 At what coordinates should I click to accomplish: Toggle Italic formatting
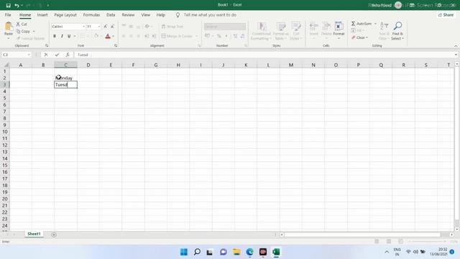click(x=62, y=36)
